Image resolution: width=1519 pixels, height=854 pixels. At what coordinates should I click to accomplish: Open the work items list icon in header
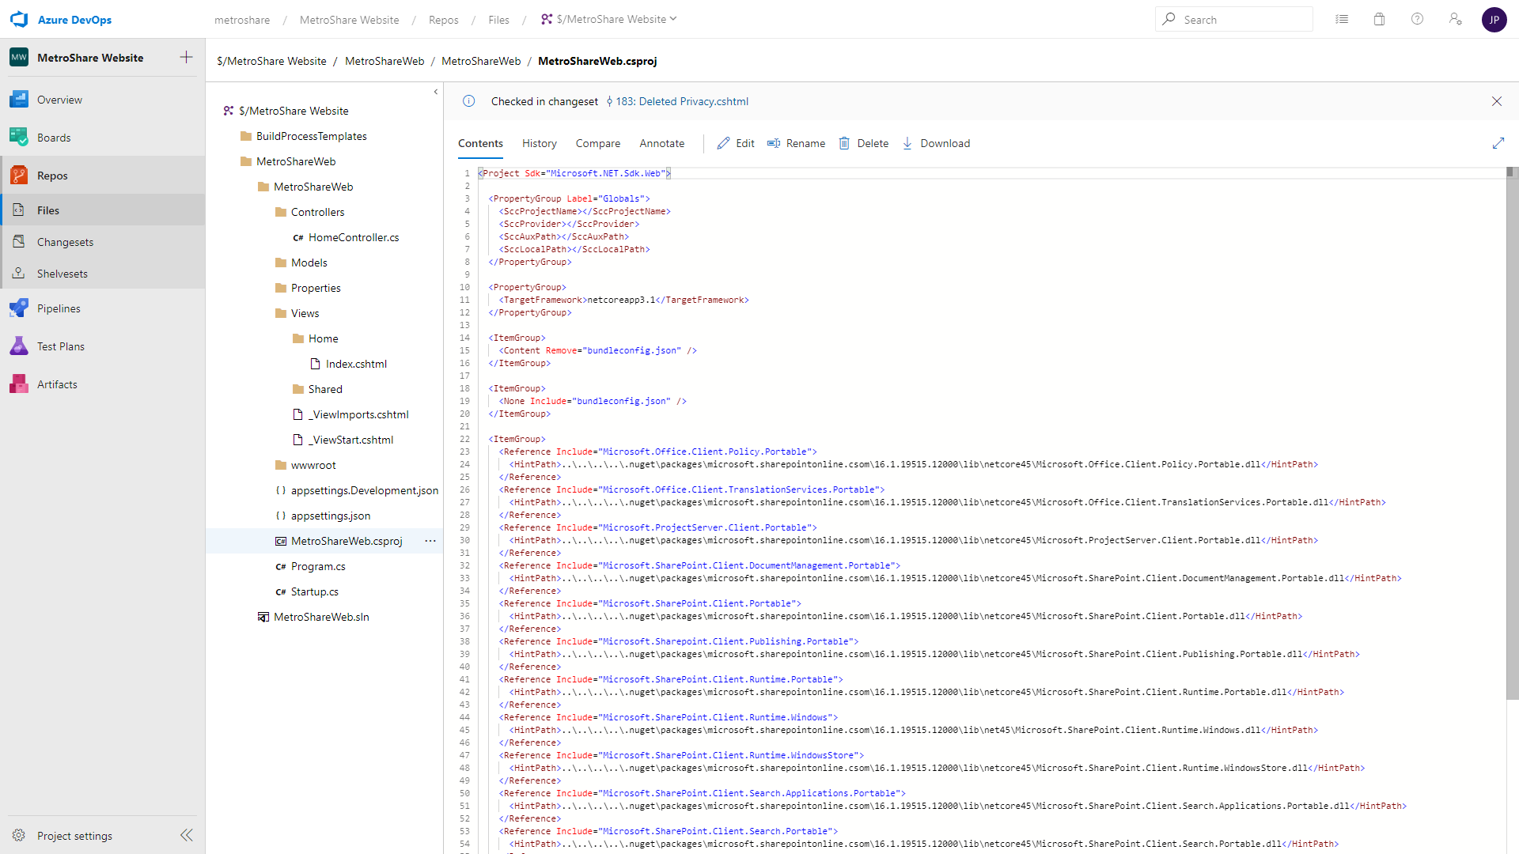tap(1342, 19)
